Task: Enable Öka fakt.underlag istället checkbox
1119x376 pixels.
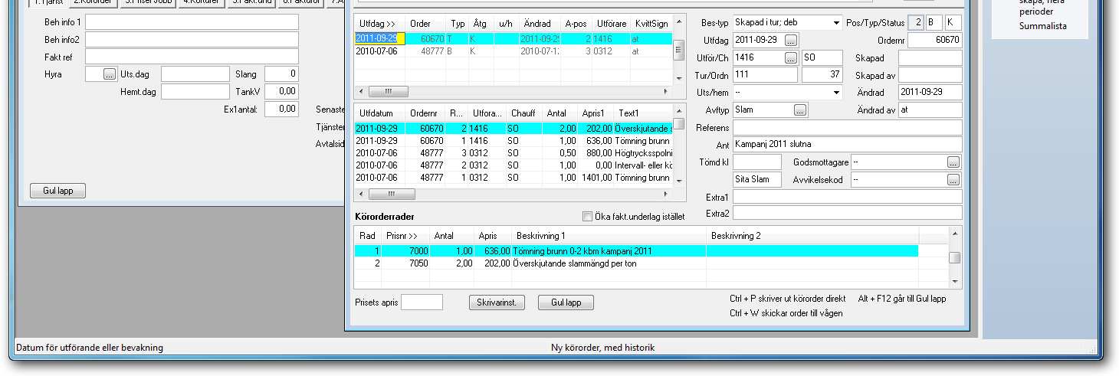Action: 588,217
